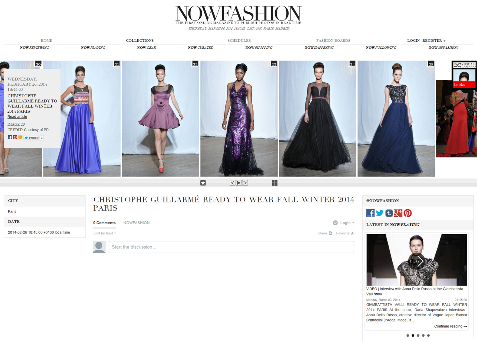Expand the Disqus Login dropdown
This screenshot has width=477, height=341.
344,223
